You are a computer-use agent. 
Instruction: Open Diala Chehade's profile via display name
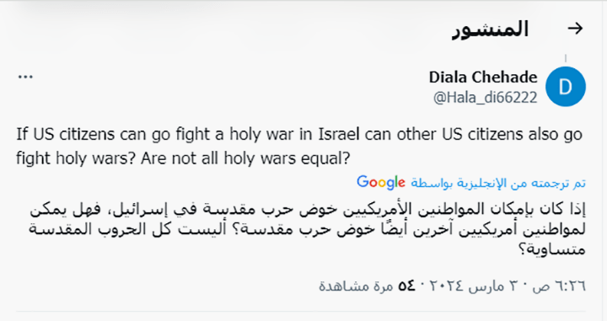coord(483,78)
